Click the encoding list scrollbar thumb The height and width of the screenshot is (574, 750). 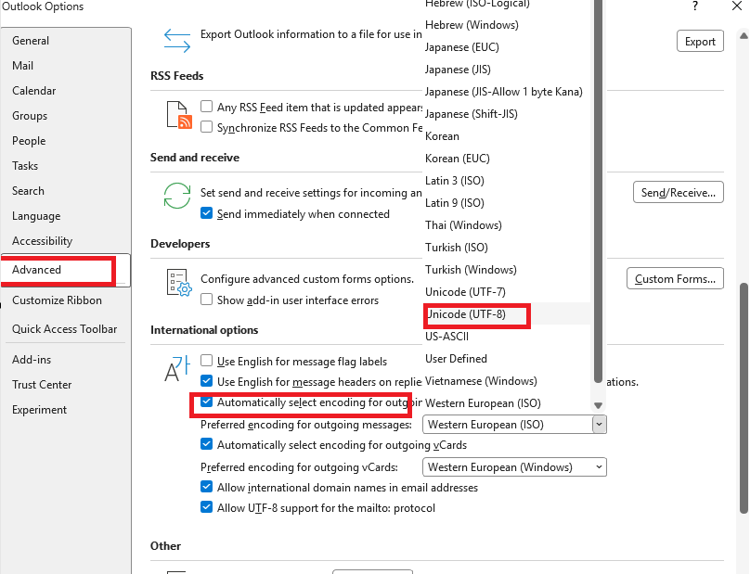pyautogui.click(x=598, y=191)
